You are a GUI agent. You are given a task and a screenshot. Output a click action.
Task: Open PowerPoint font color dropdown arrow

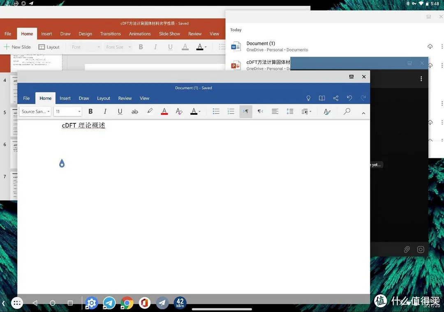206,47
